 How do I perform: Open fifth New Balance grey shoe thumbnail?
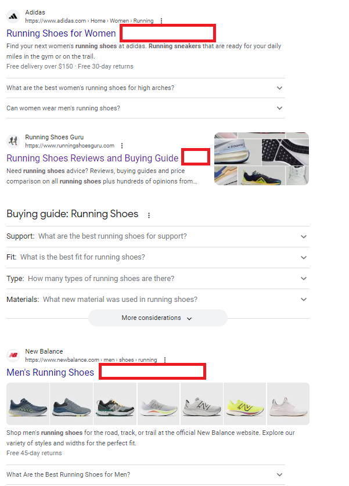(202, 404)
